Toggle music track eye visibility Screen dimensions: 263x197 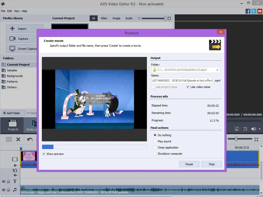click(x=4, y=190)
